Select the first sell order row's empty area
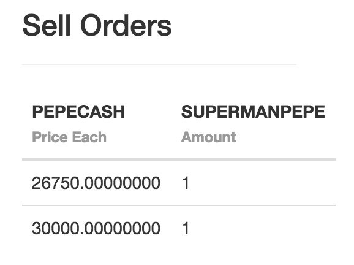This screenshot has height=265, width=354. [262, 183]
